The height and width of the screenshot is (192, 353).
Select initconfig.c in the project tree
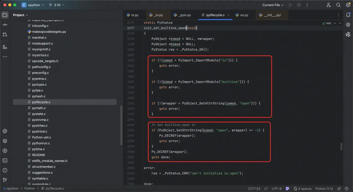(40, 26)
